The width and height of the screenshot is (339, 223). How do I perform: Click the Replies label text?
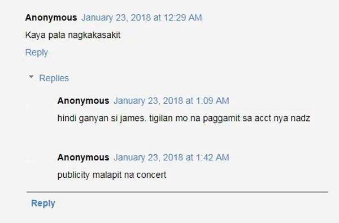pos(54,78)
